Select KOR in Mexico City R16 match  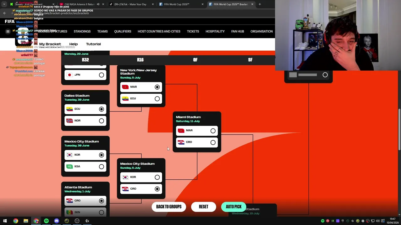click(157, 177)
